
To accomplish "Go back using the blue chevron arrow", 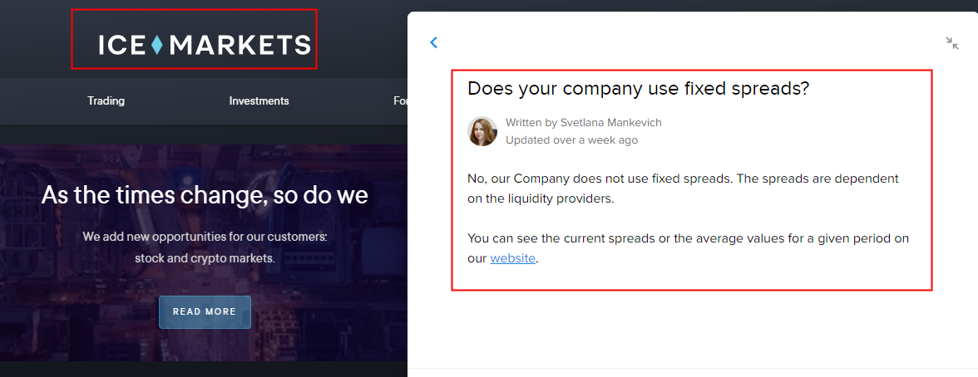I will (434, 42).
